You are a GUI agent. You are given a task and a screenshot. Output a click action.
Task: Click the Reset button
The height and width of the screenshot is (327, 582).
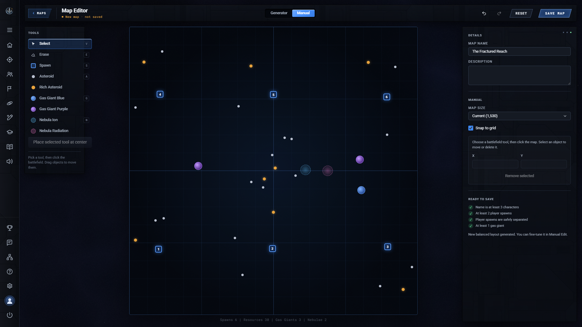tap(521, 13)
